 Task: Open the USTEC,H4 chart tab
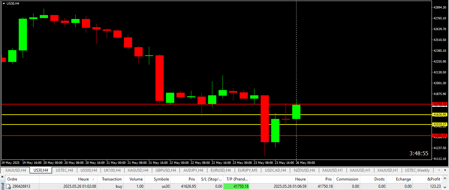click(x=64, y=170)
